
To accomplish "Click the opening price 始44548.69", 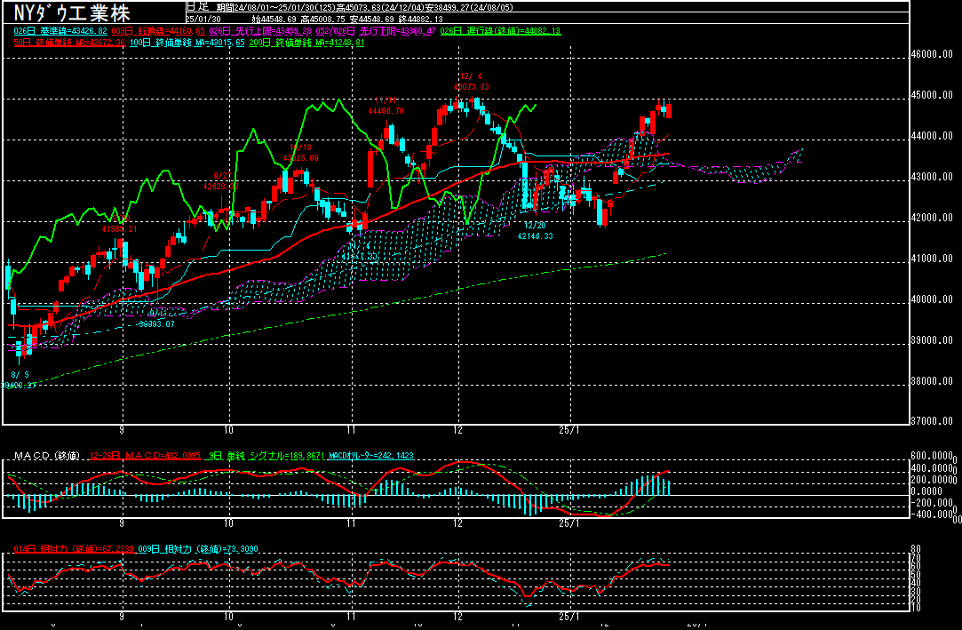I will pos(274,19).
